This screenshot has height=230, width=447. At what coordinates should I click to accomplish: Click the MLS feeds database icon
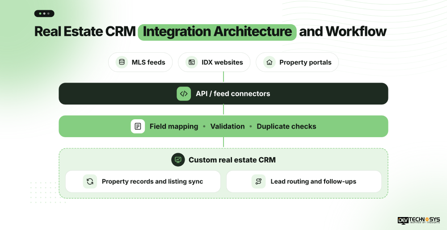click(x=122, y=62)
